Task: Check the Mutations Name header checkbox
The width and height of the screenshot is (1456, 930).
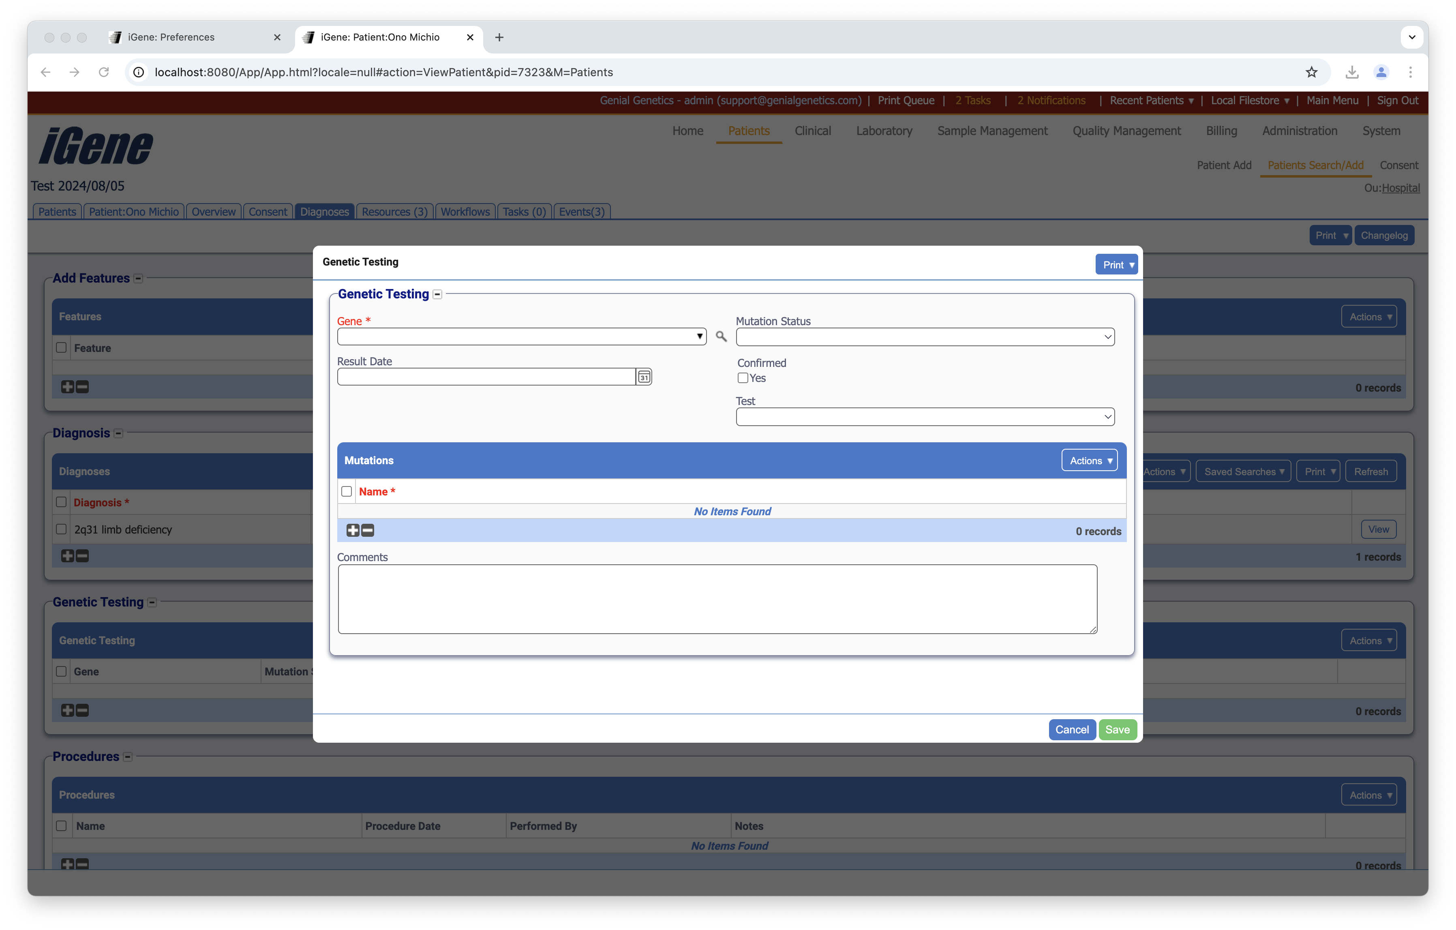Action: point(347,492)
